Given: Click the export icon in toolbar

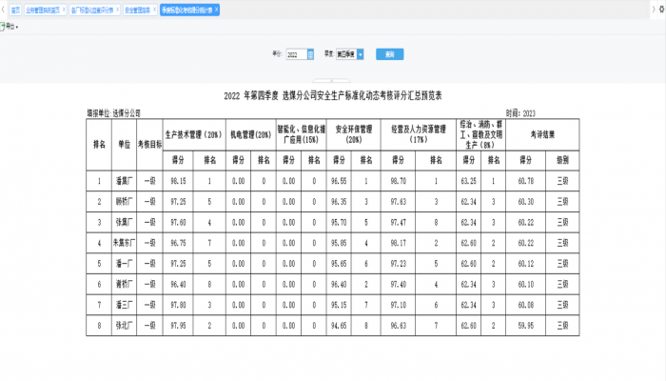Looking at the screenshot, I should tap(5, 27).
